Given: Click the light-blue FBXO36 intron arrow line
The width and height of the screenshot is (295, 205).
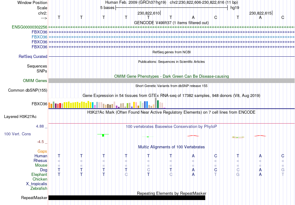Looking at the screenshot, I should pyautogui.click(x=171, y=37).
